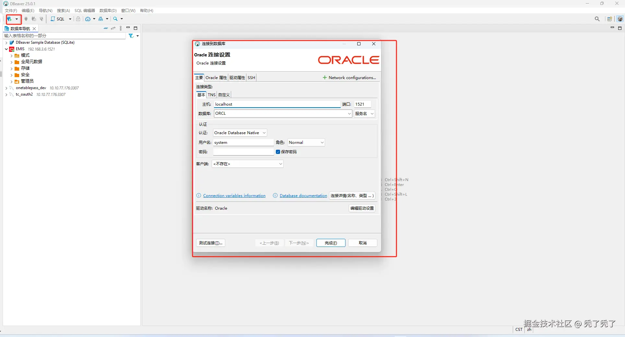625x337 pixels.
Task: Click the Collapse All icon in navigator
Action: [x=106, y=29]
